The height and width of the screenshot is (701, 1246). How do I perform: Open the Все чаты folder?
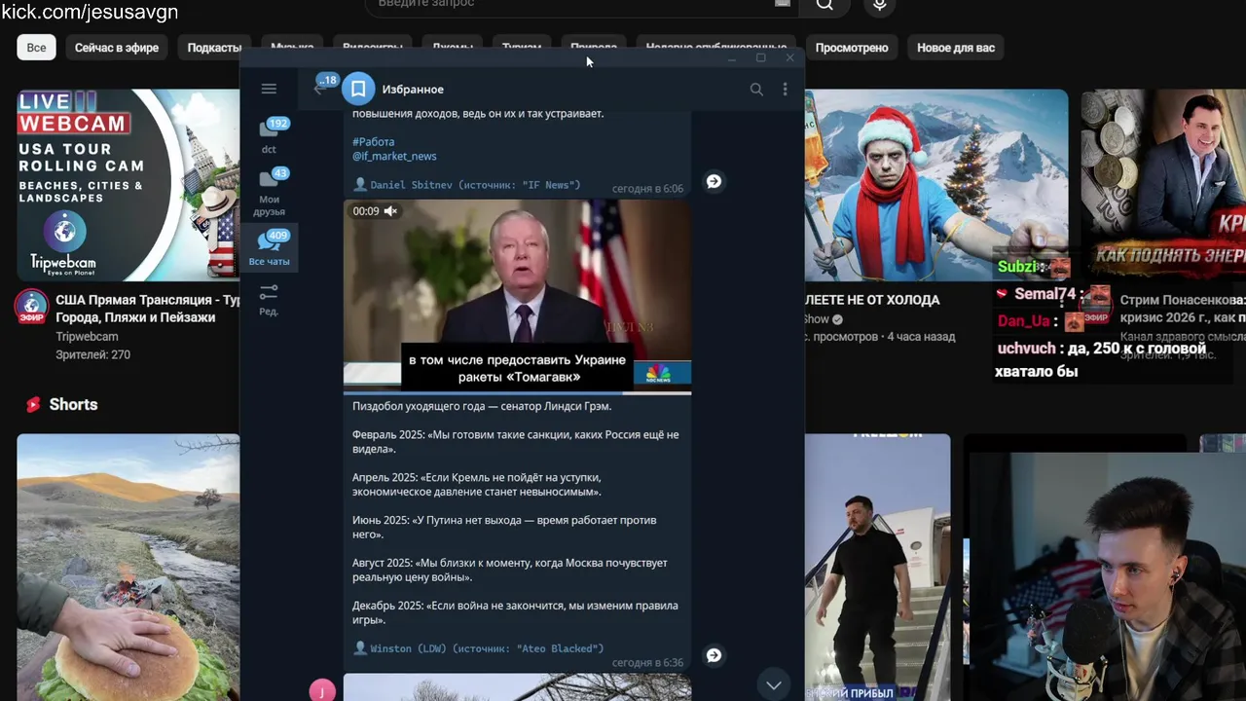pyautogui.click(x=269, y=247)
